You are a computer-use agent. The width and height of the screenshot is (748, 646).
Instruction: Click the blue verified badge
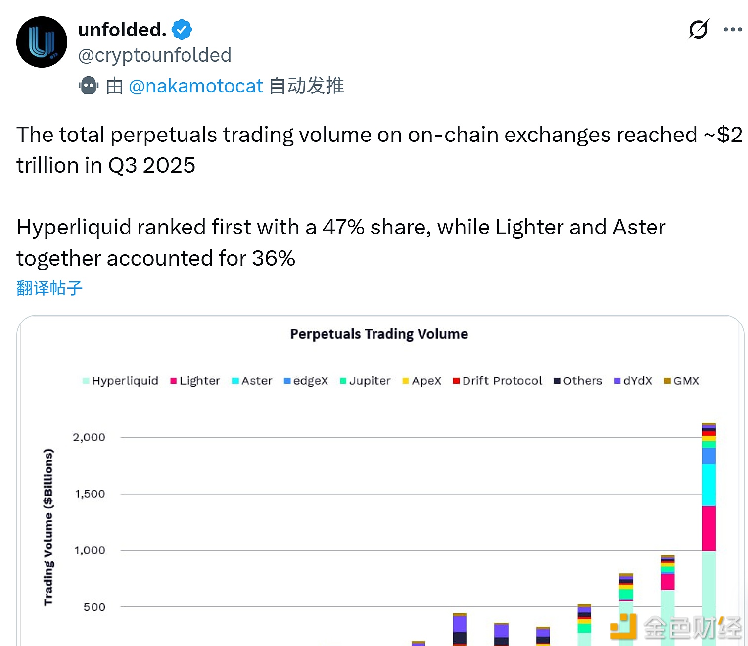[x=182, y=30]
